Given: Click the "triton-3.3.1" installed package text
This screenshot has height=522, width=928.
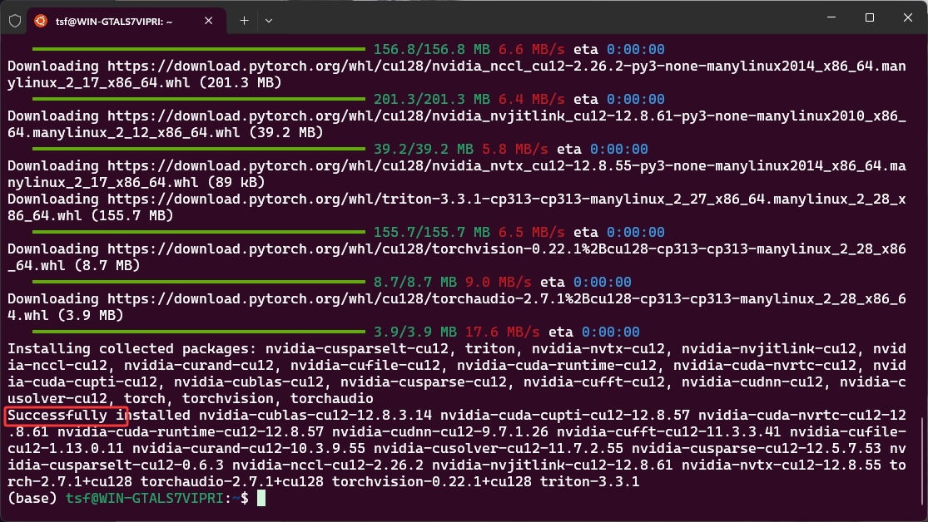Looking at the screenshot, I should click(x=589, y=482).
